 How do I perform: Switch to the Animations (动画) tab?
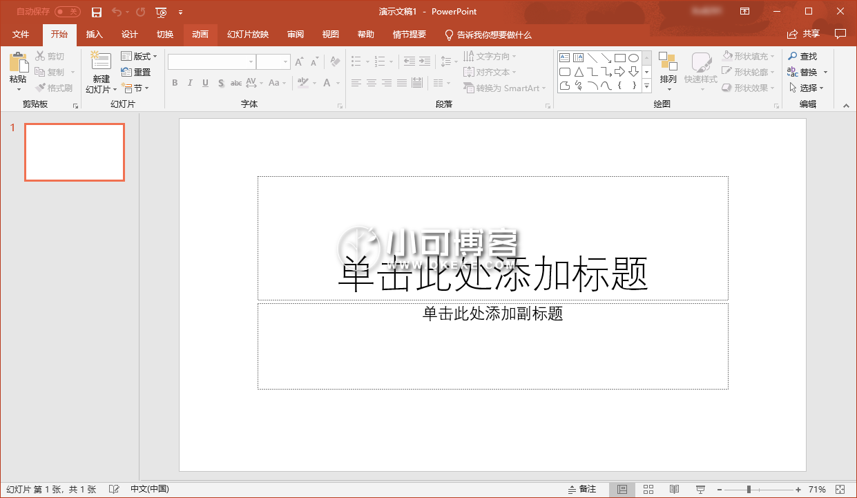tap(200, 35)
